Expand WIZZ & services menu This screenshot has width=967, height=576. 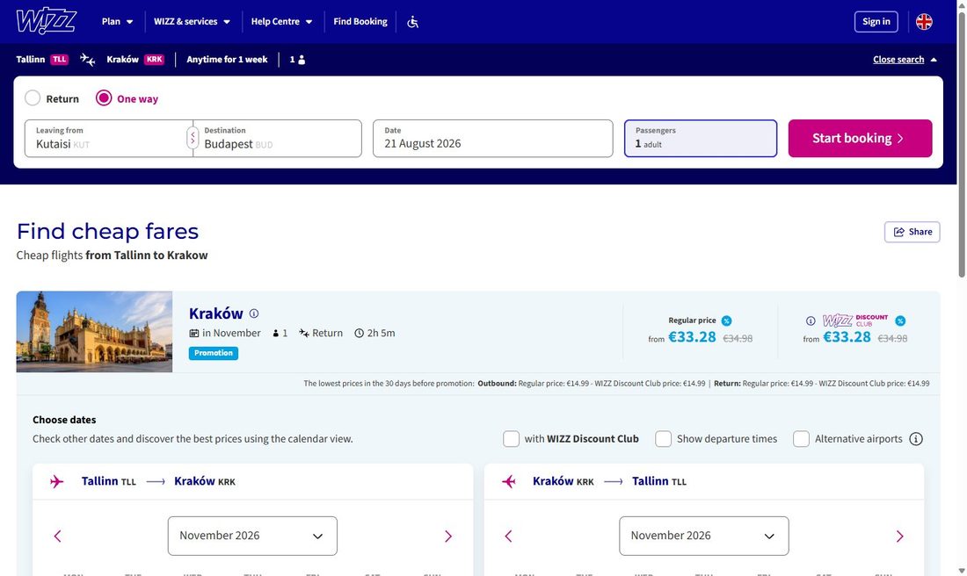click(192, 22)
